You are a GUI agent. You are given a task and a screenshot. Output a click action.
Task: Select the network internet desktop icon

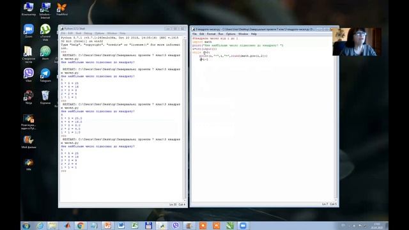coord(45,10)
